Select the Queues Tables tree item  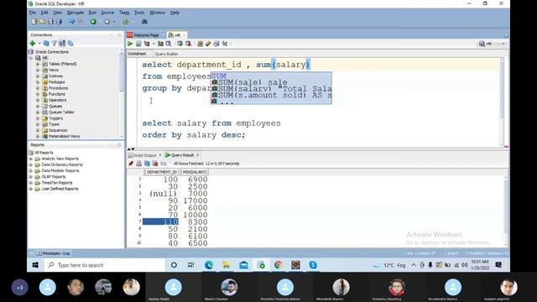(x=61, y=112)
